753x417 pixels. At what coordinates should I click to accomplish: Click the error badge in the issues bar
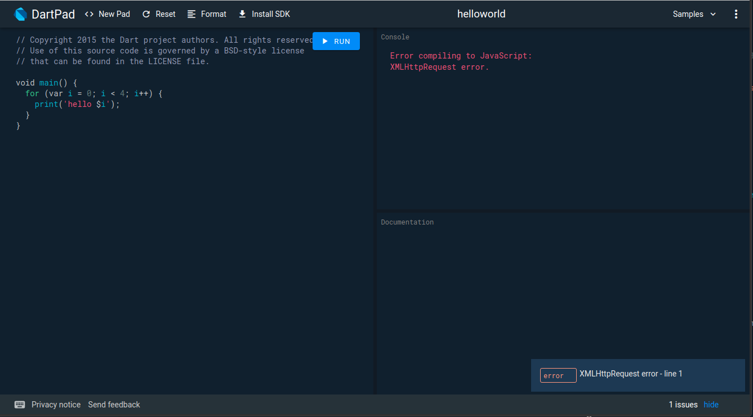[x=558, y=375]
